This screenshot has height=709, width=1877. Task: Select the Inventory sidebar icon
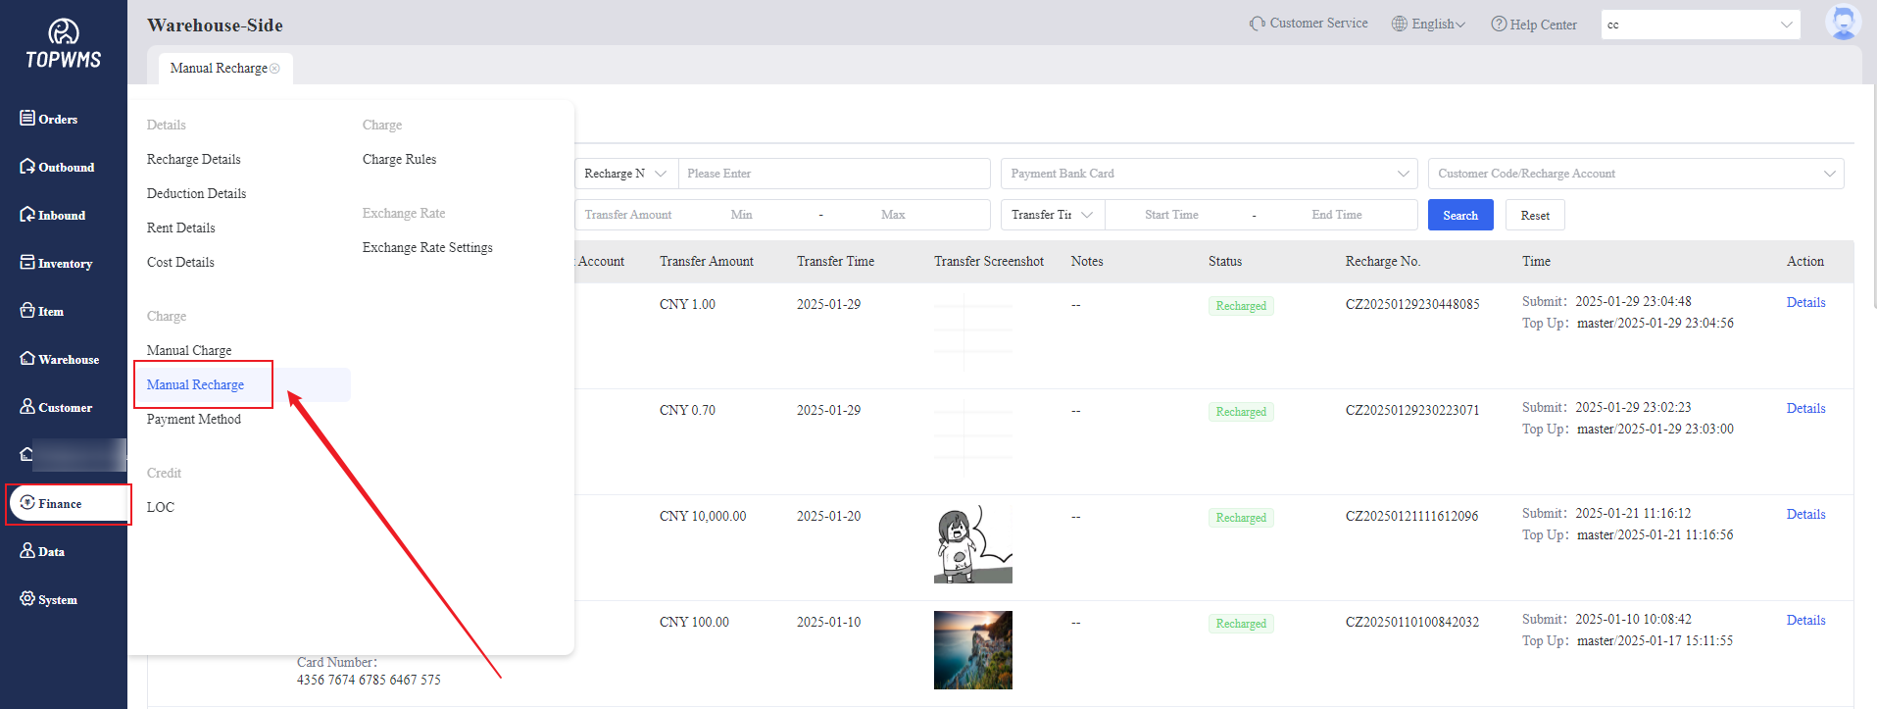[x=27, y=262]
